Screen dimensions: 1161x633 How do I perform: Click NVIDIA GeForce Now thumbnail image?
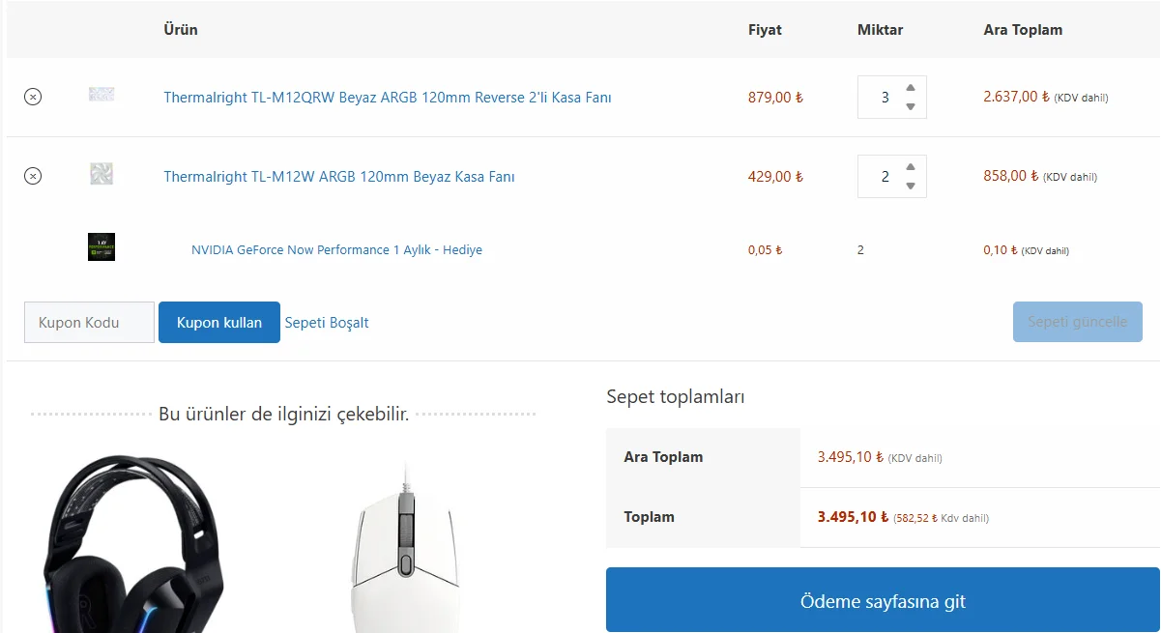(102, 246)
